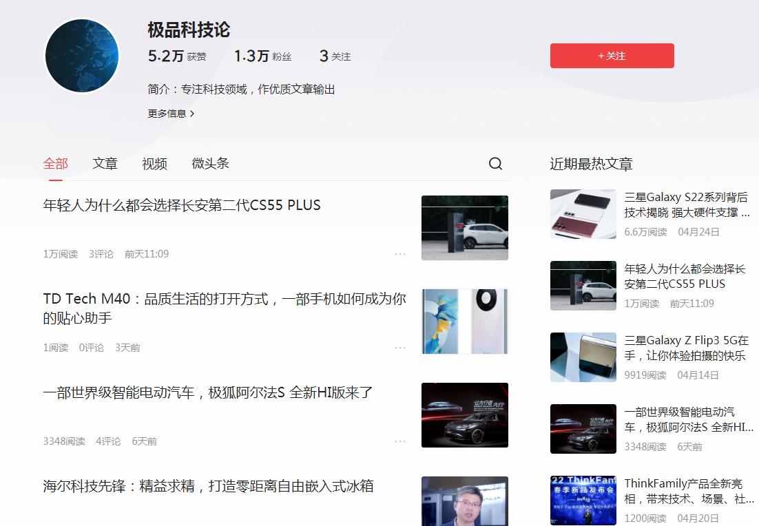Open the 极品科技论 profile avatar

point(82,56)
